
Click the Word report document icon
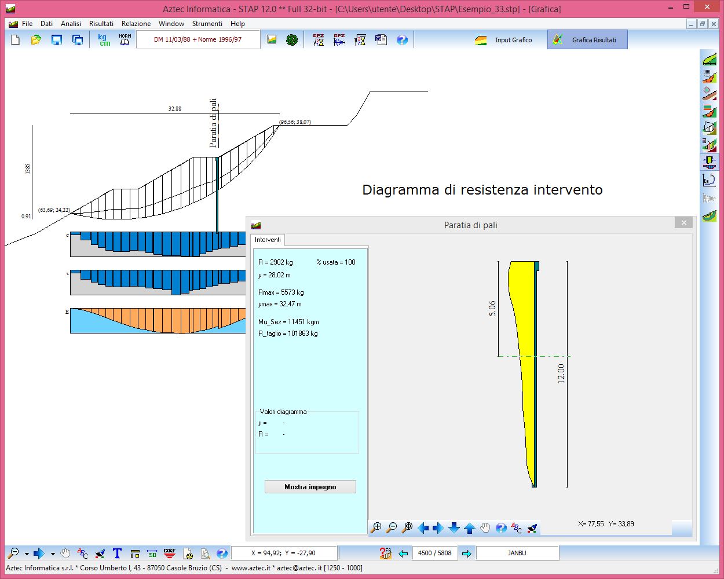[381, 40]
